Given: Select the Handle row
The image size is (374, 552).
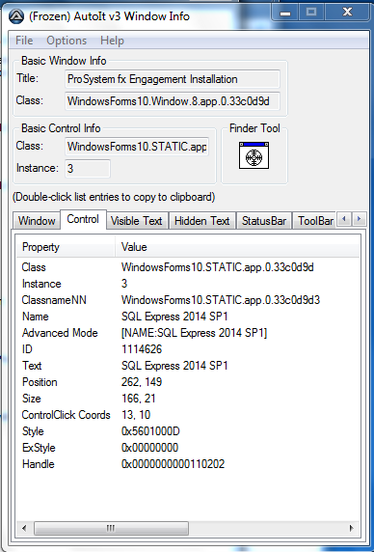Looking at the screenshot, I should pos(188,464).
